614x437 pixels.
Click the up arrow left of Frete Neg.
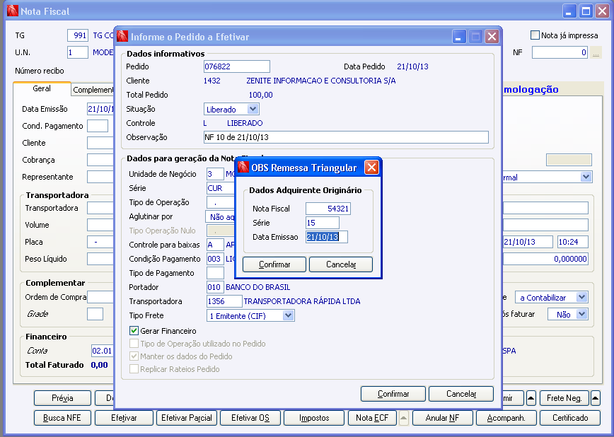[531, 398]
